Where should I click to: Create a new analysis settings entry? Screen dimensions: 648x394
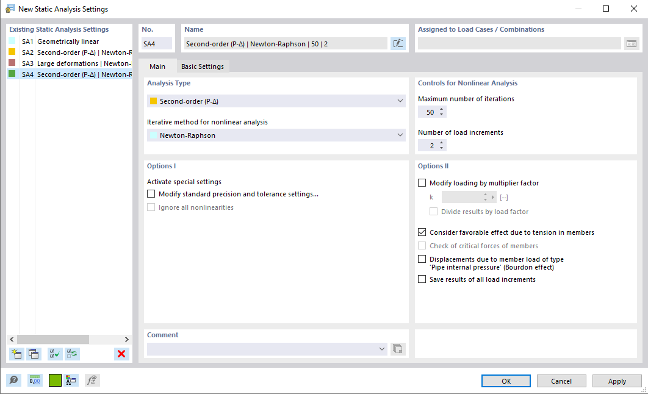point(16,354)
